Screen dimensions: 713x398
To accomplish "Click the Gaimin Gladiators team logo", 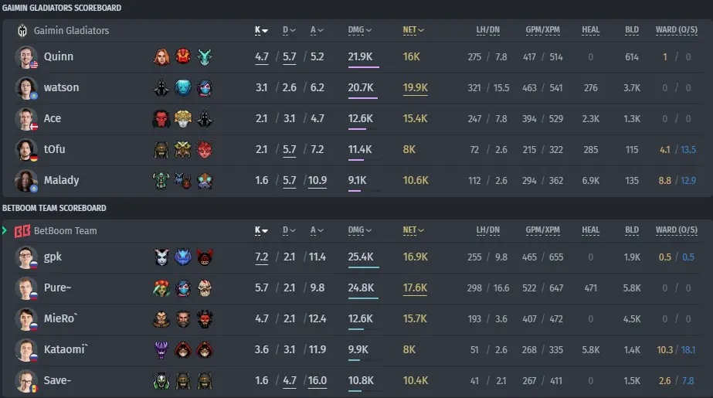I will (22, 30).
